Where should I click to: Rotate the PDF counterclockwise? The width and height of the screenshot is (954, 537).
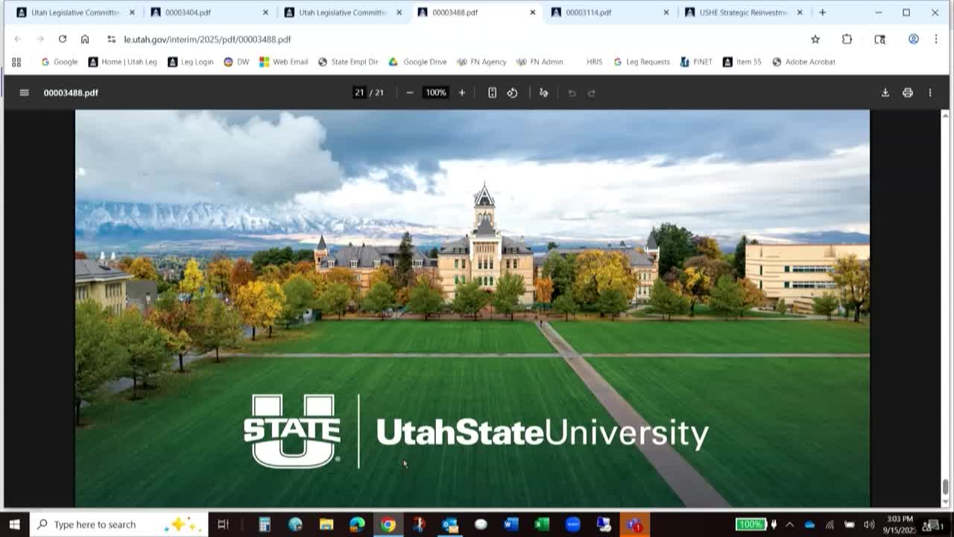[x=512, y=92]
